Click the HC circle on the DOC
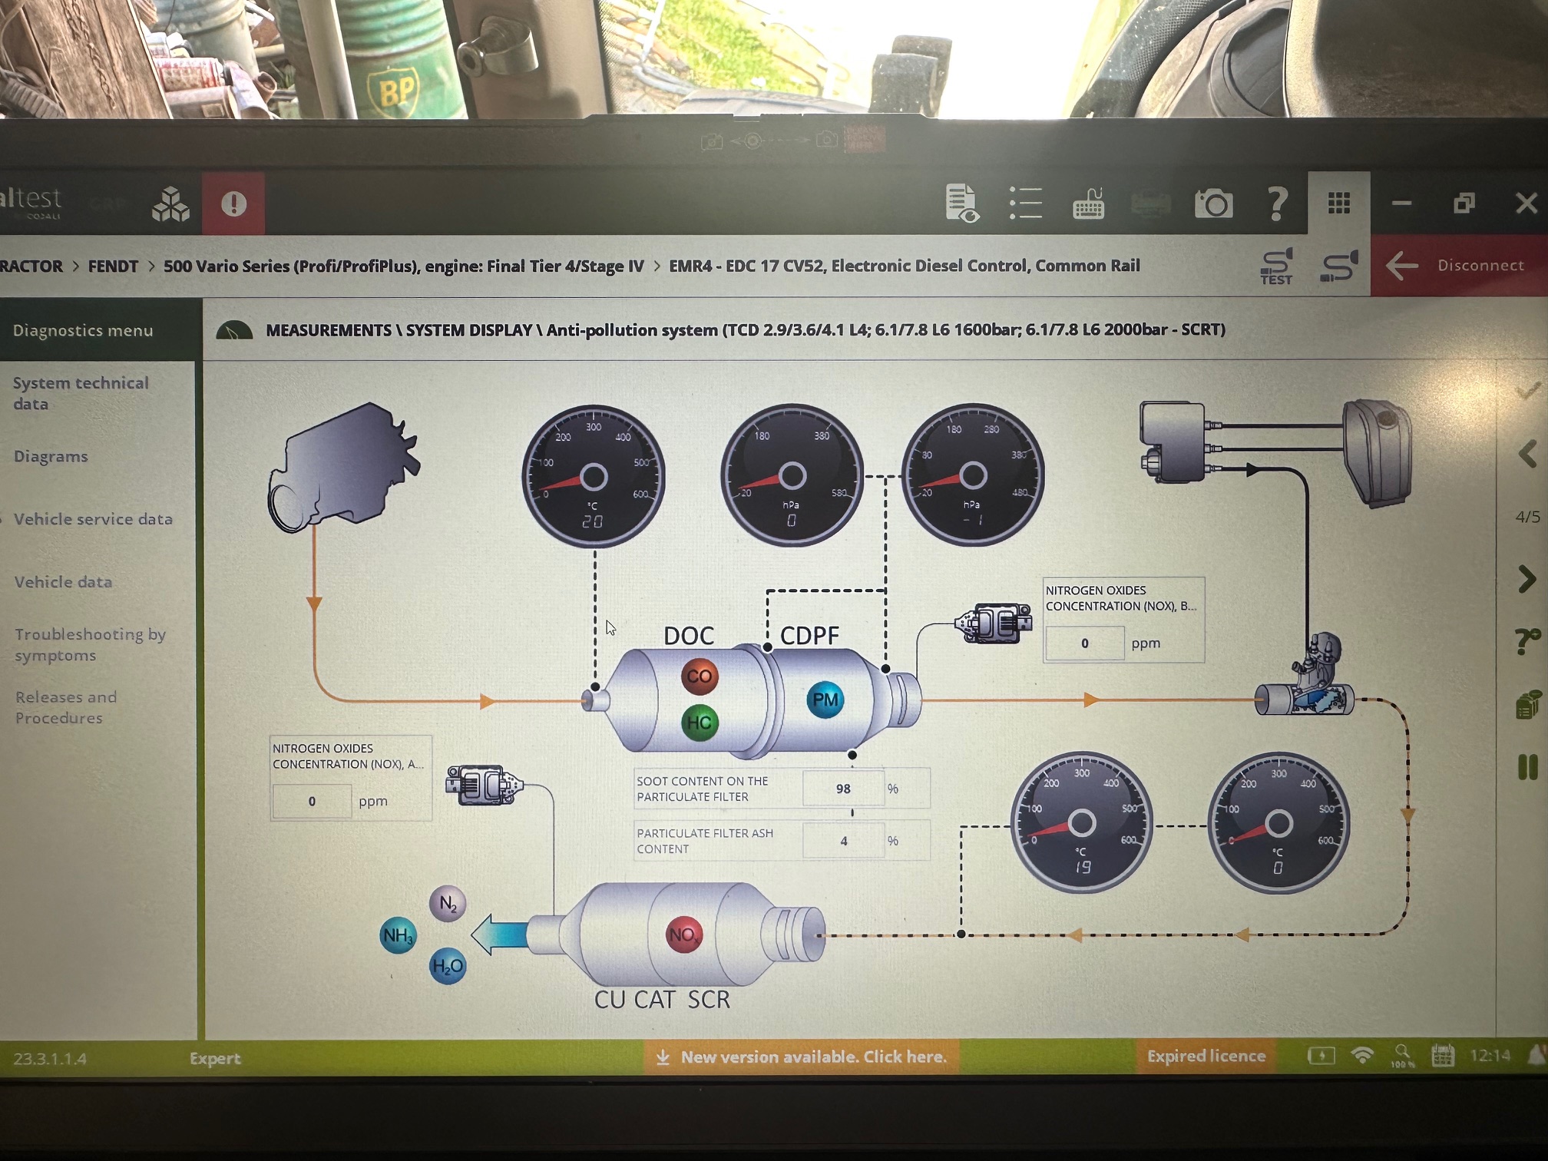Viewport: 1548px width, 1161px height. coord(699,723)
